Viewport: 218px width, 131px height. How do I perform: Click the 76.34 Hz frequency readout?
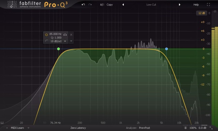[55, 123]
